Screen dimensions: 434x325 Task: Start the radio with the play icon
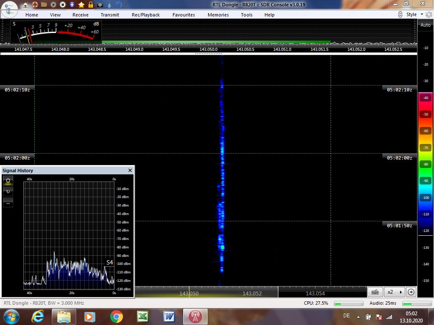[x=53, y=4]
